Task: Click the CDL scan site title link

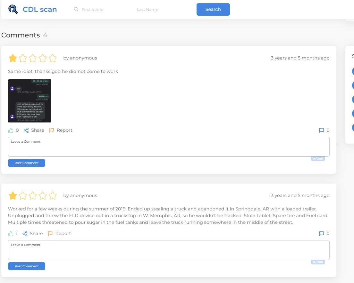Action: click(40, 9)
